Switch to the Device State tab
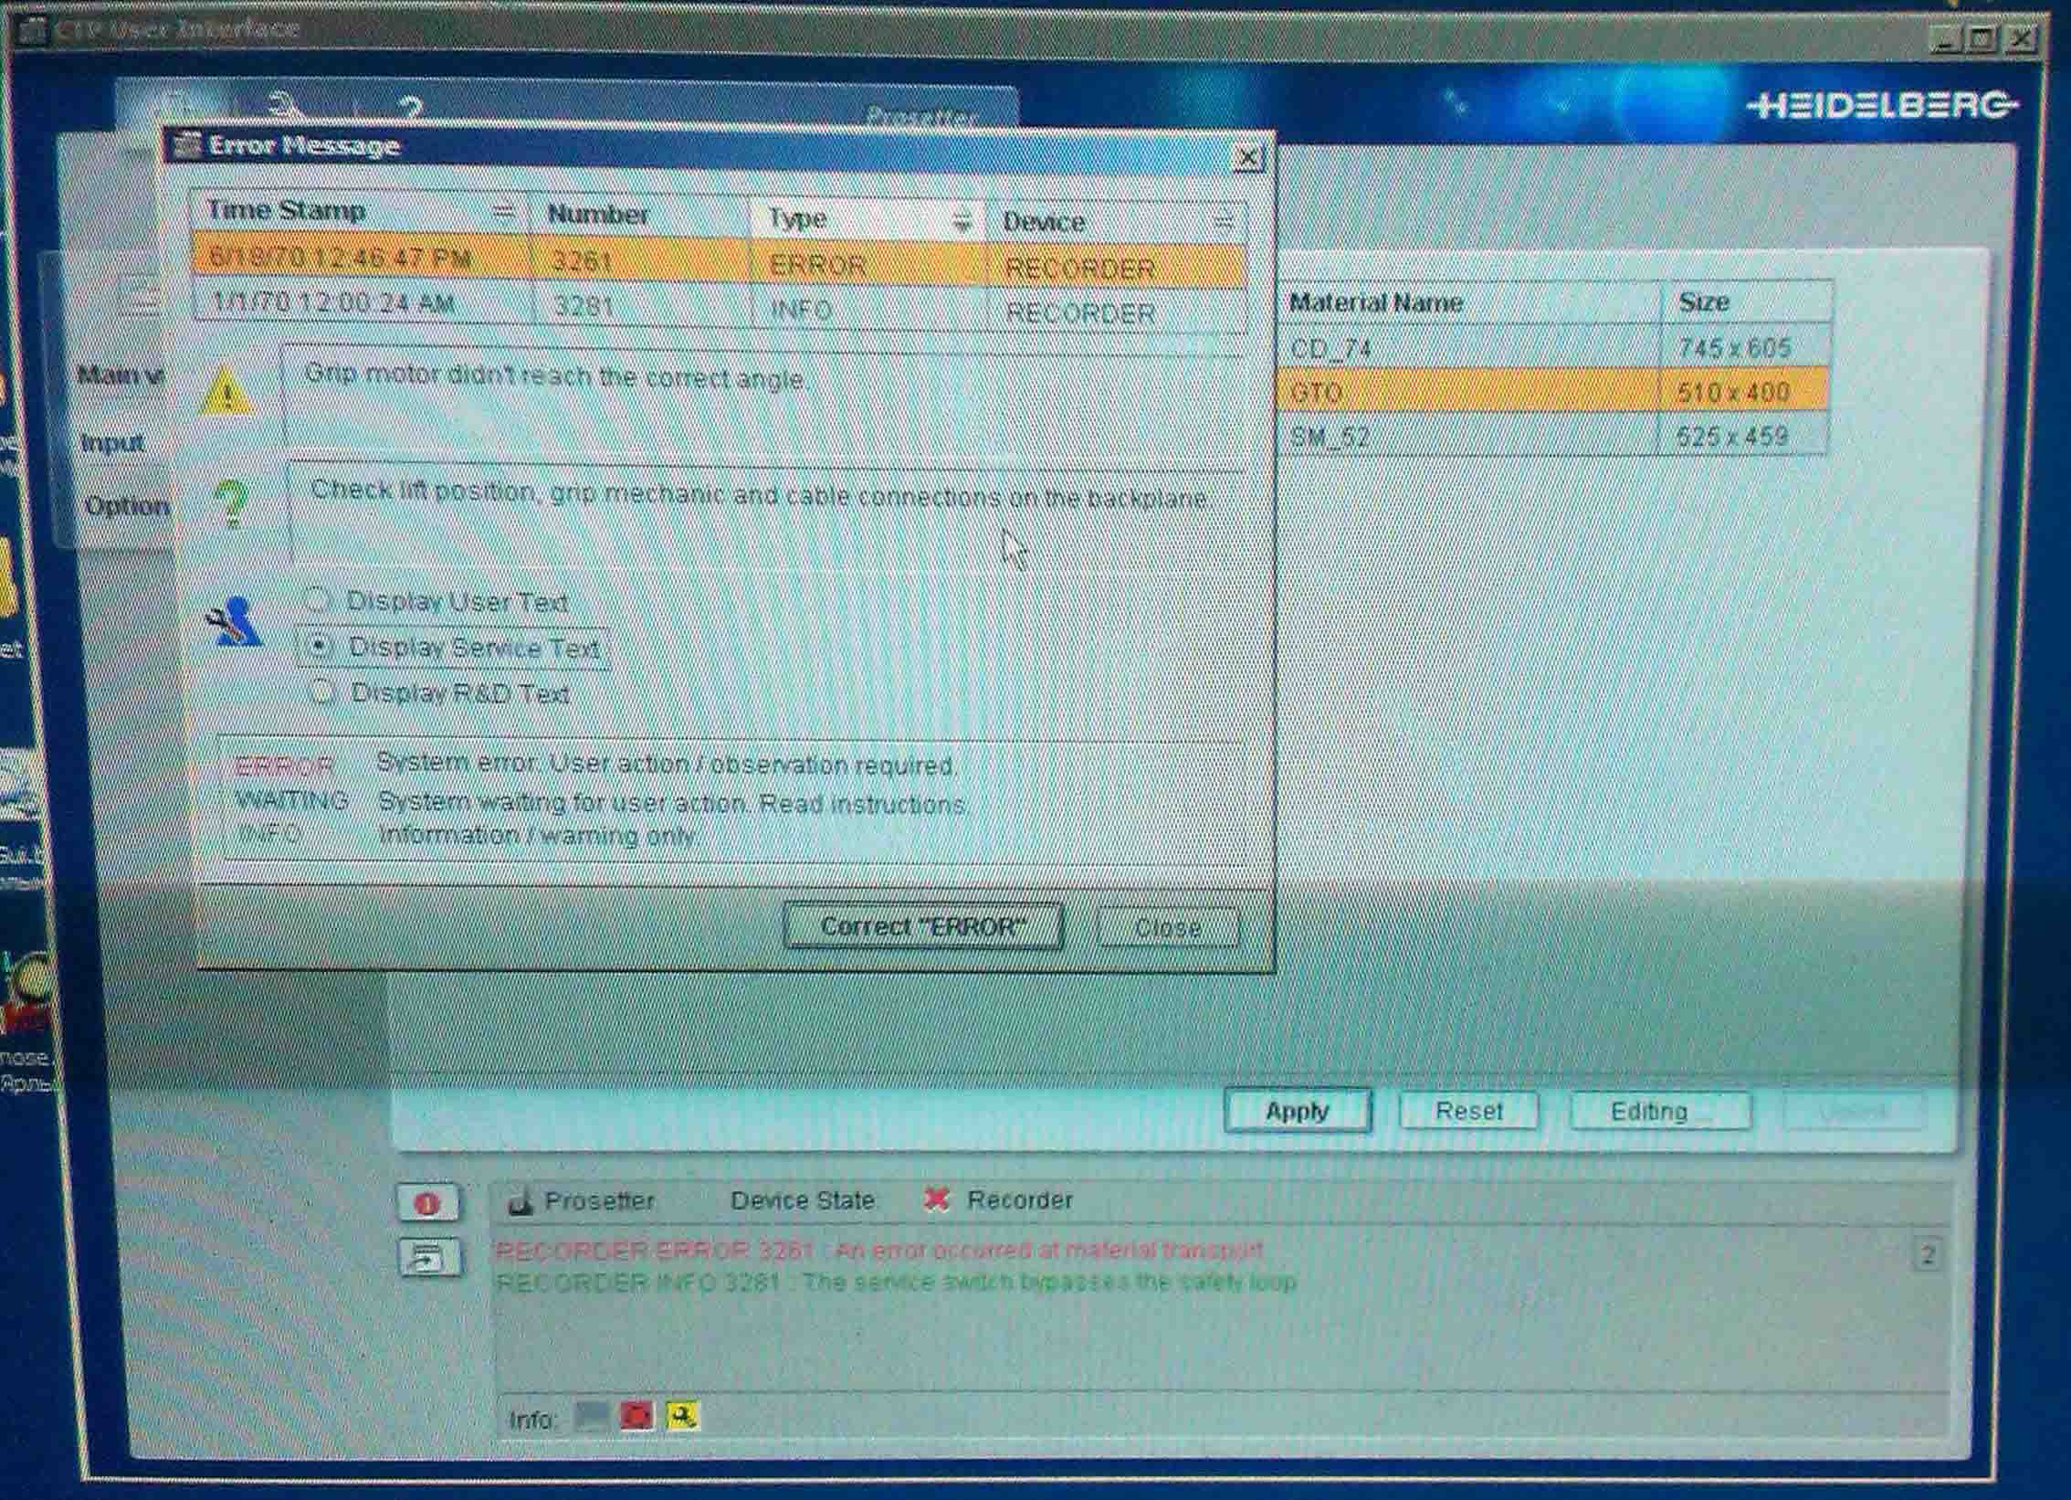The height and width of the screenshot is (1500, 2071). click(803, 1200)
